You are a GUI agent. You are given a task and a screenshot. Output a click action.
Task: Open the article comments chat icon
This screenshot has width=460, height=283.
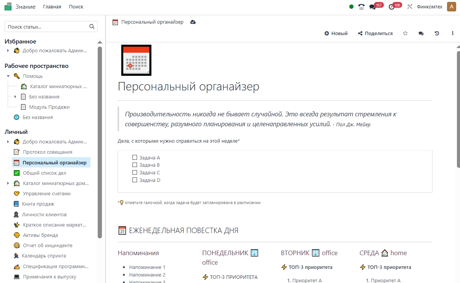coord(421,34)
